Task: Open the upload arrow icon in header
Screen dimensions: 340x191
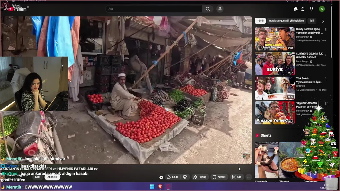Action: click(303, 9)
